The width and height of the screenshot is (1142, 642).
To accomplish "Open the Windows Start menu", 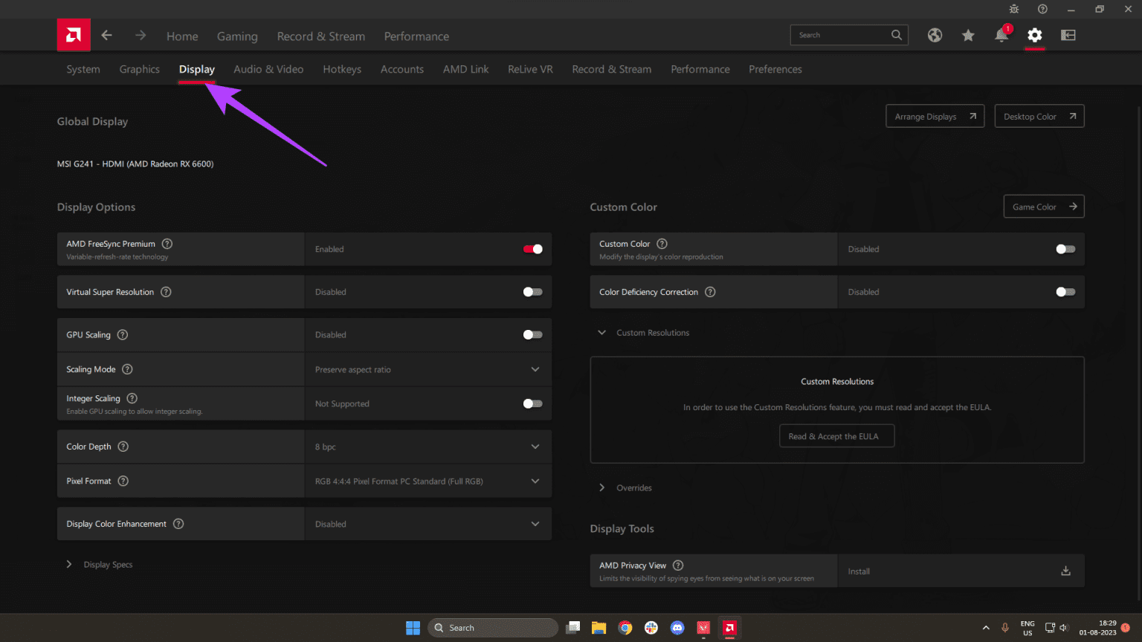I will point(413,627).
